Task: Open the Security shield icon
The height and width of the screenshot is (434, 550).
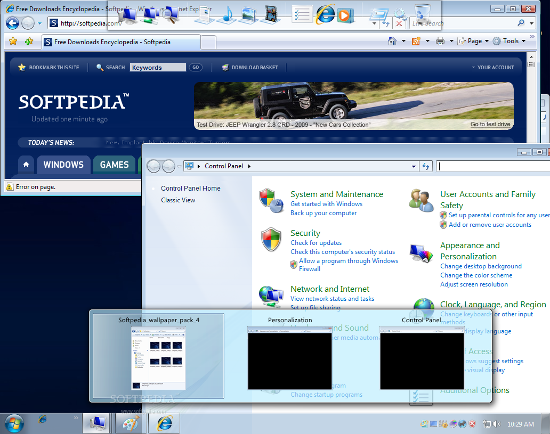Action: (x=271, y=240)
